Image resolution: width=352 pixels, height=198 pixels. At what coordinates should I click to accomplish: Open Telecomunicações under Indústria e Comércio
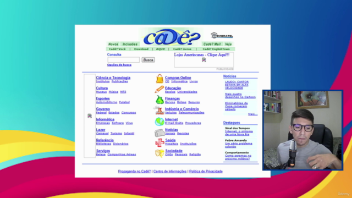coord(191,113)
